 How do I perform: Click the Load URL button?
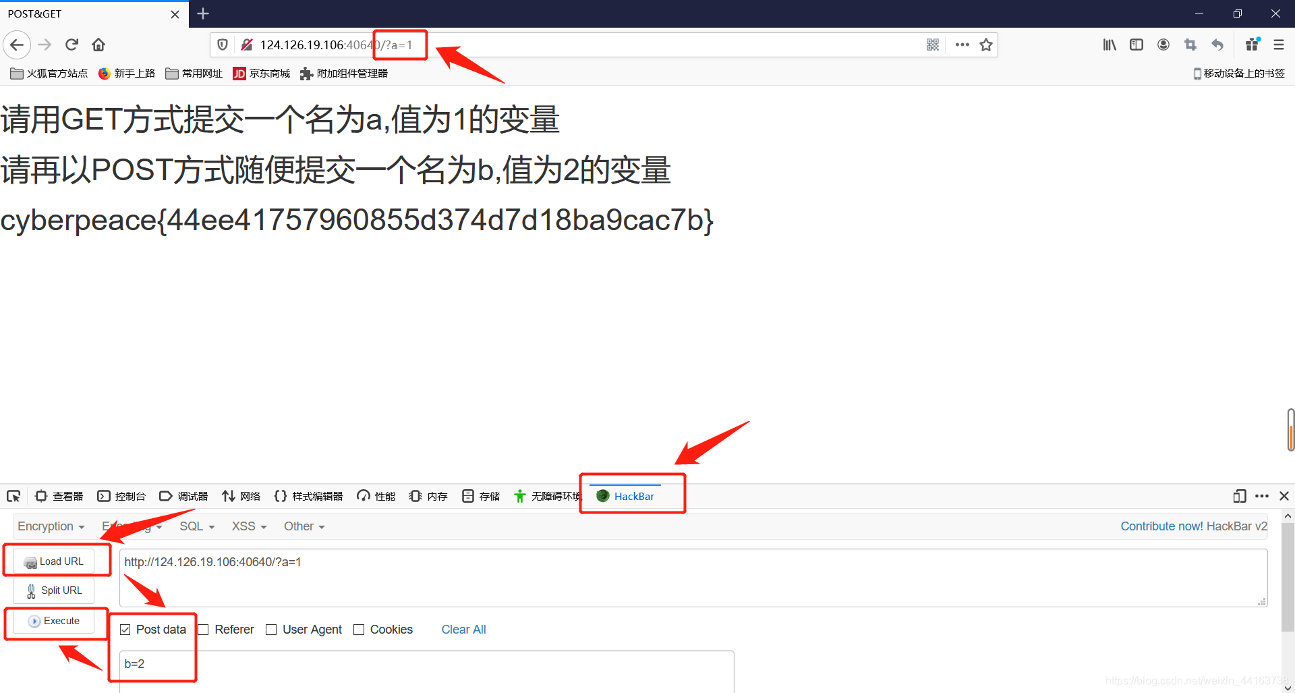[56, 561]
